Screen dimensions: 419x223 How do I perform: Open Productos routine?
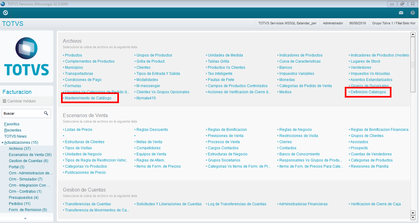[73, 55]
